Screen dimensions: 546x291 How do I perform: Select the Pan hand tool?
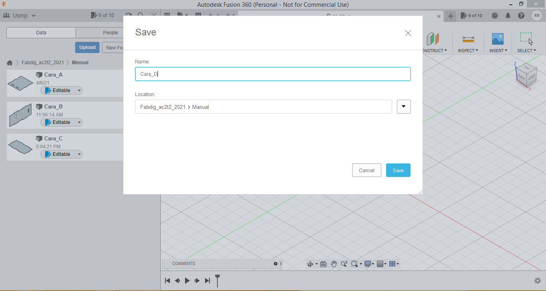pos(334,264)
